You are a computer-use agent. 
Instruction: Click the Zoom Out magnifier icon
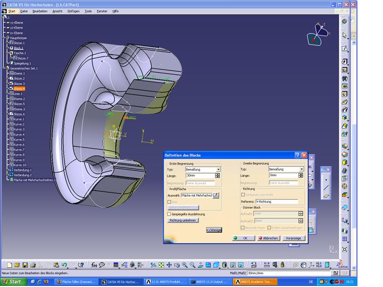pyautogui.click(x=193, y=265)
